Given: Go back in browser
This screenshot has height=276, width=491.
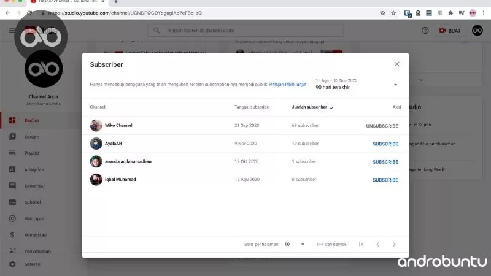Looking at the screenshot, I should [x=7, y=13].
